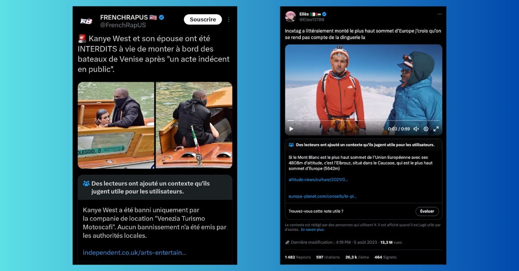Image resolution: width=519 pixels, height=271 pixels.
Task: Open more options on Eliès post
Action: (x=439, y=14)
